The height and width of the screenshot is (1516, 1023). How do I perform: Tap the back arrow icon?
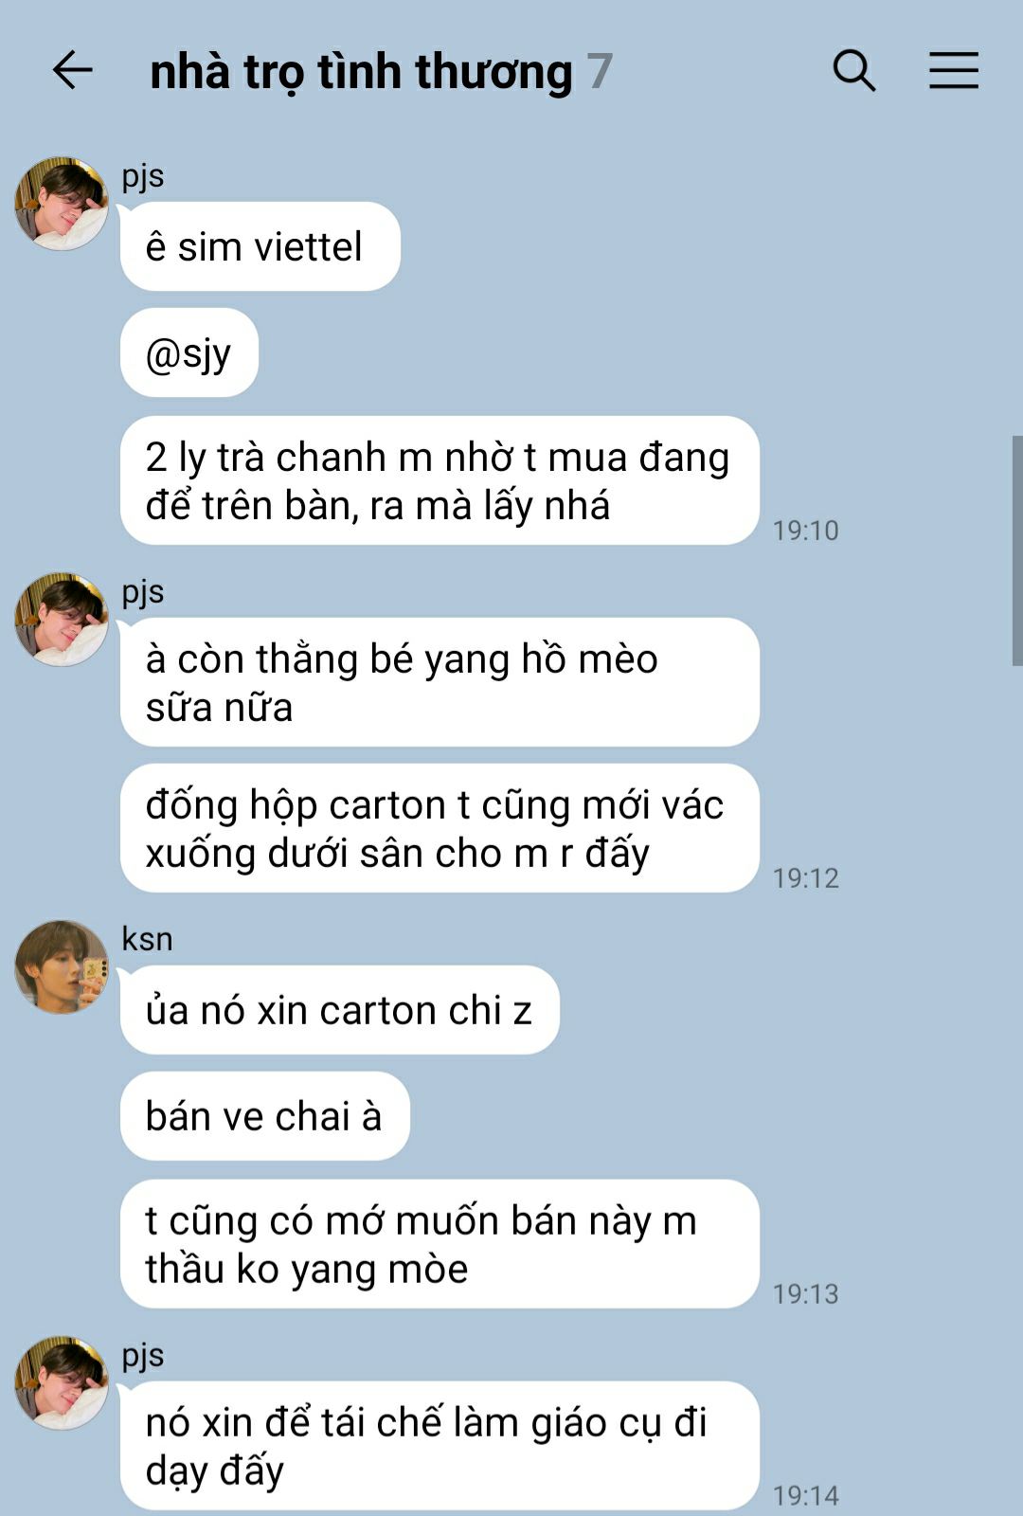[72, 71]
